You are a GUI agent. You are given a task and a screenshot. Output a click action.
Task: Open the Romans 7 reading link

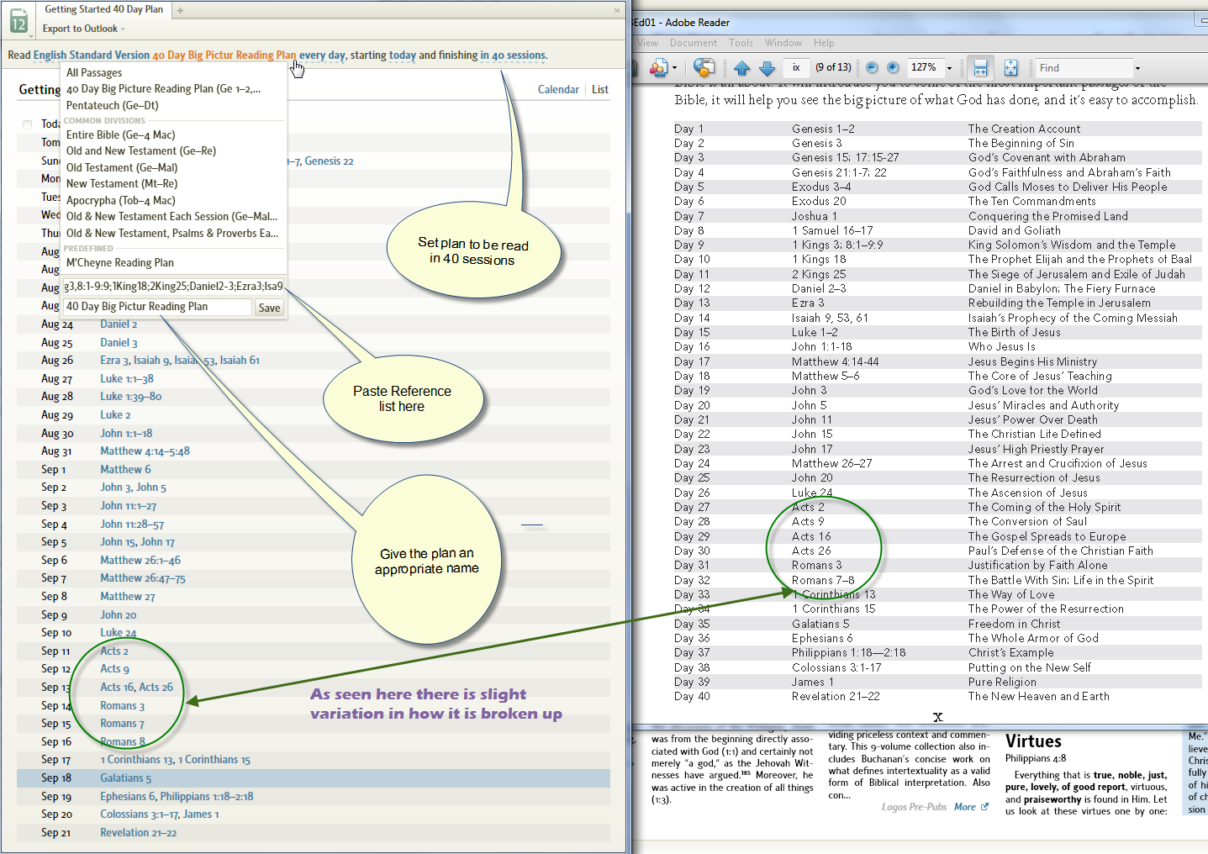coord(123,724)
